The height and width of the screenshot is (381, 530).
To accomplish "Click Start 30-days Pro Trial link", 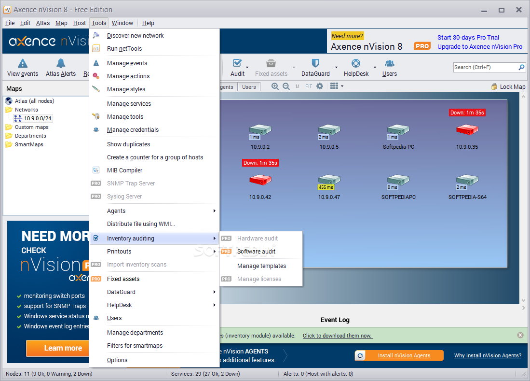I will [x=468, y=38].
